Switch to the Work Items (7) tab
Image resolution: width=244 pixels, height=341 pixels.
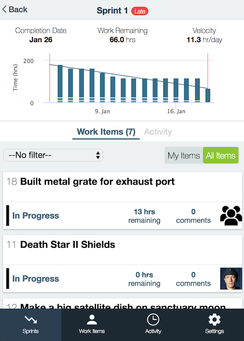pyautogui.click(x=106, y=132)
